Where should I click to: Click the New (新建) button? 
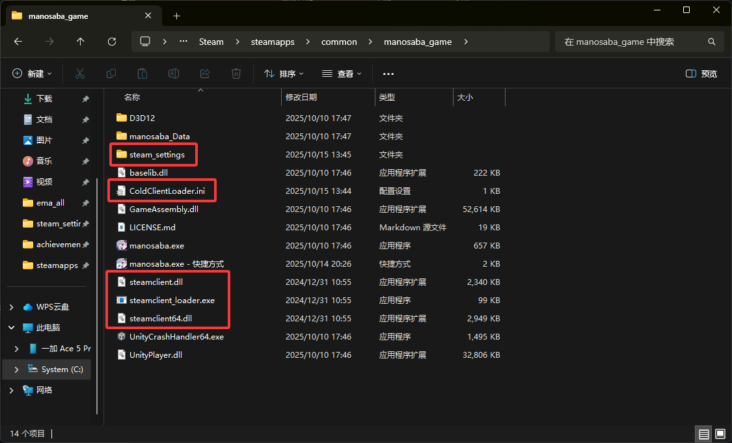[x=32, y=74]
